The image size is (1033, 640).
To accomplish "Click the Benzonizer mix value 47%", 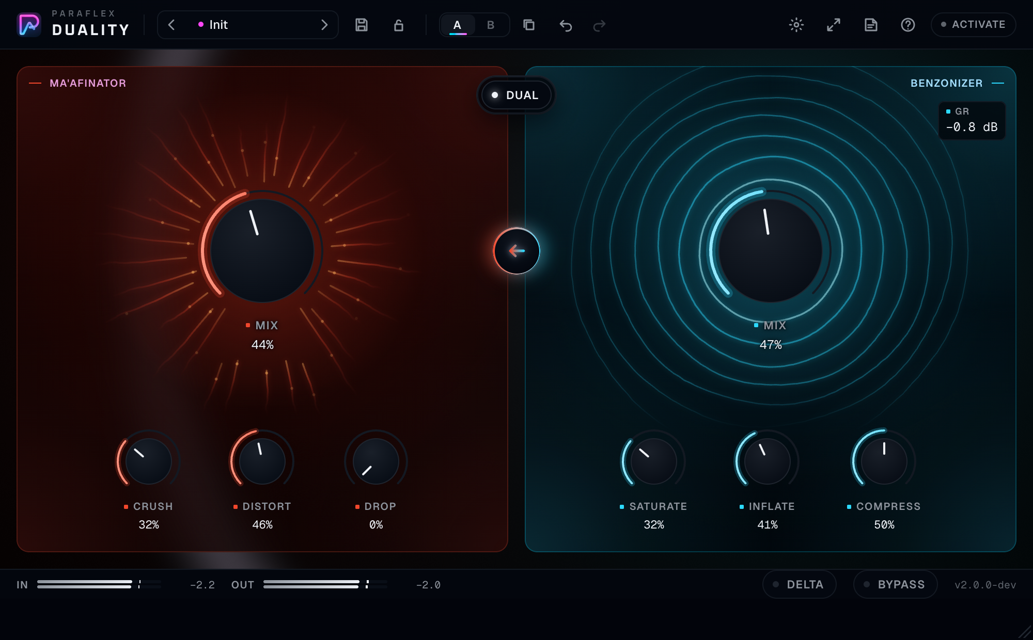I will 771,345.
